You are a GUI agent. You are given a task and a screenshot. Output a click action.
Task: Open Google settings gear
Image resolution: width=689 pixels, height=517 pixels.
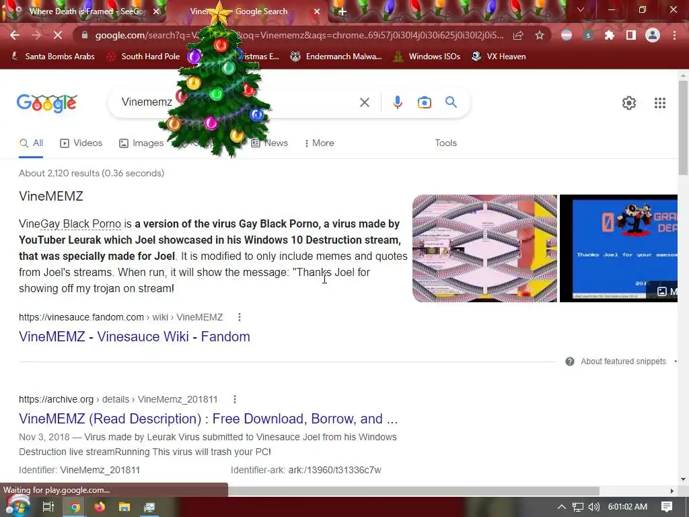click(629, 103)
